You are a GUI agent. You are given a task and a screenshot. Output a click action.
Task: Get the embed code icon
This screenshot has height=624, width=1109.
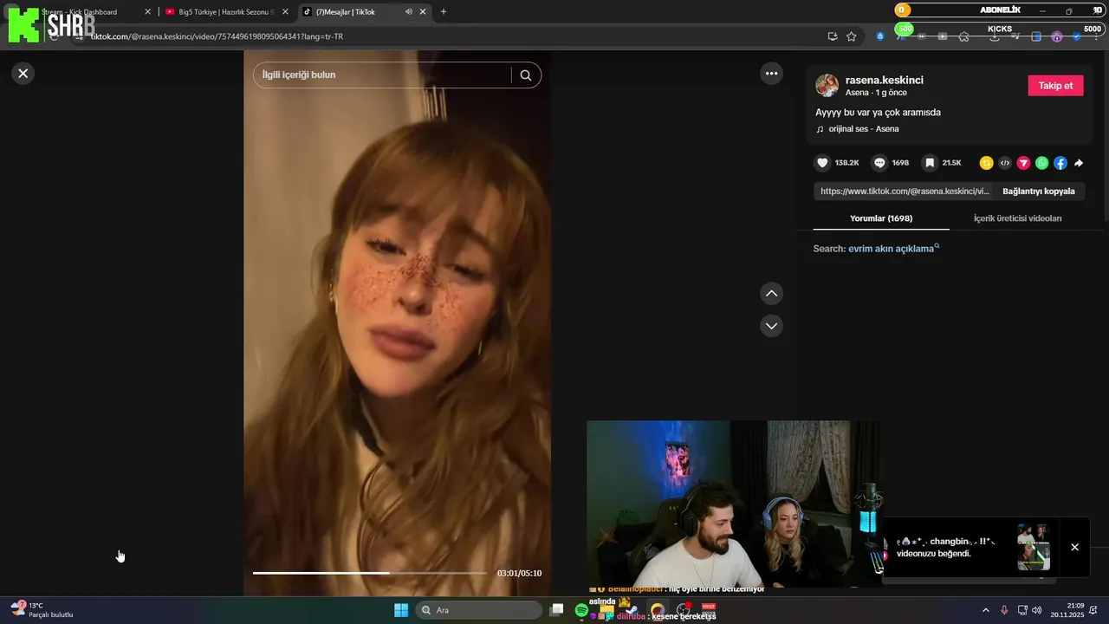(x=1005, y=163)
